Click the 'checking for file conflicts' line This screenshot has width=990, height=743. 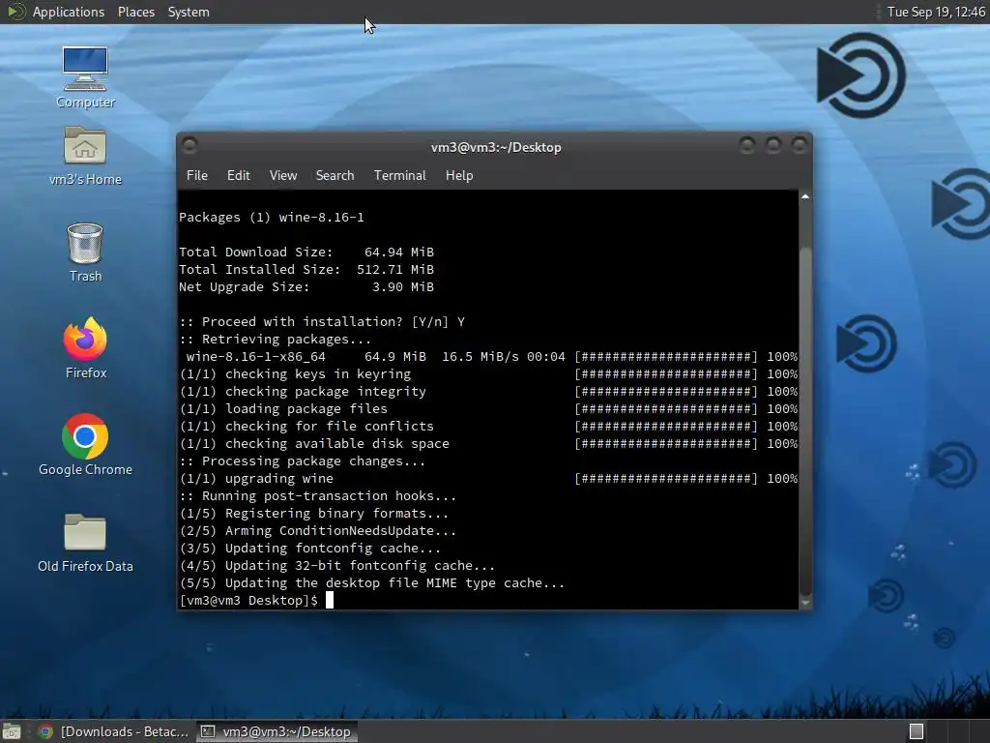tap(488, 427)
